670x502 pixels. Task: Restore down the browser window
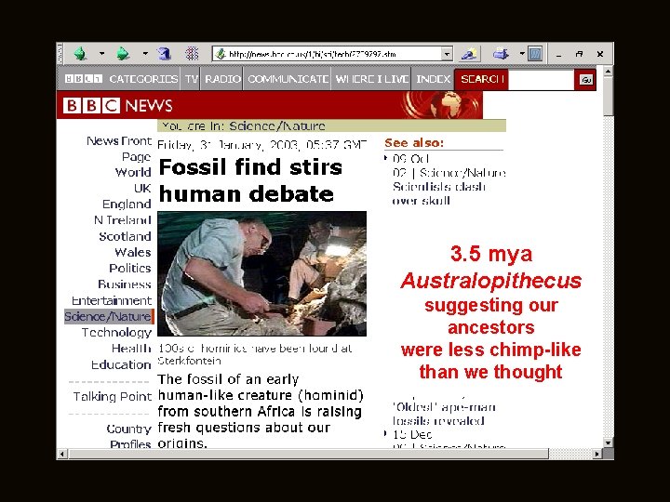(579, 54)
